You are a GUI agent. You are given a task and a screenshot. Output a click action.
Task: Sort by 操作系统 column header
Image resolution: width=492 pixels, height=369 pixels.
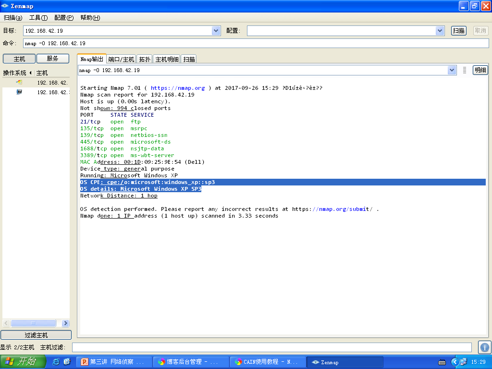17,73
